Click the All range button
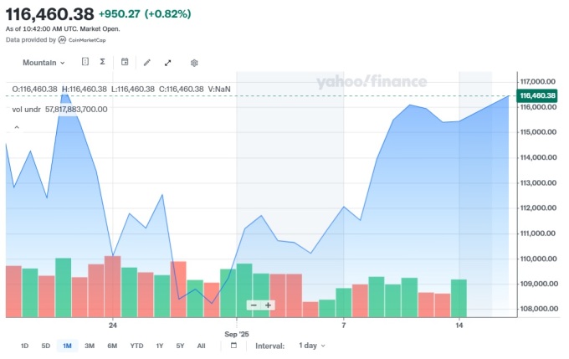 click(x=201, y=346)
